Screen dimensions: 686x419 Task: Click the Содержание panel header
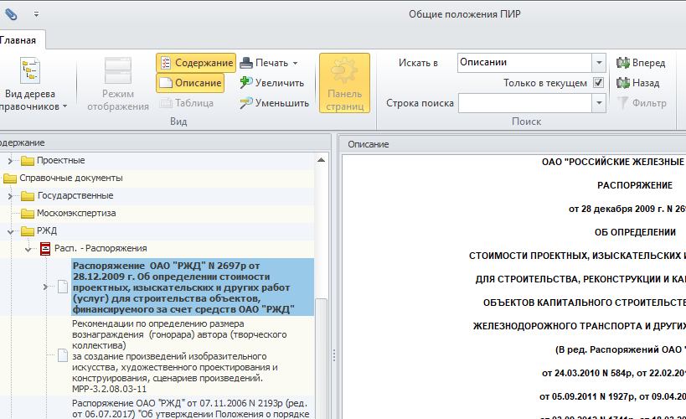pyautogui.click(x=164, y=142)
